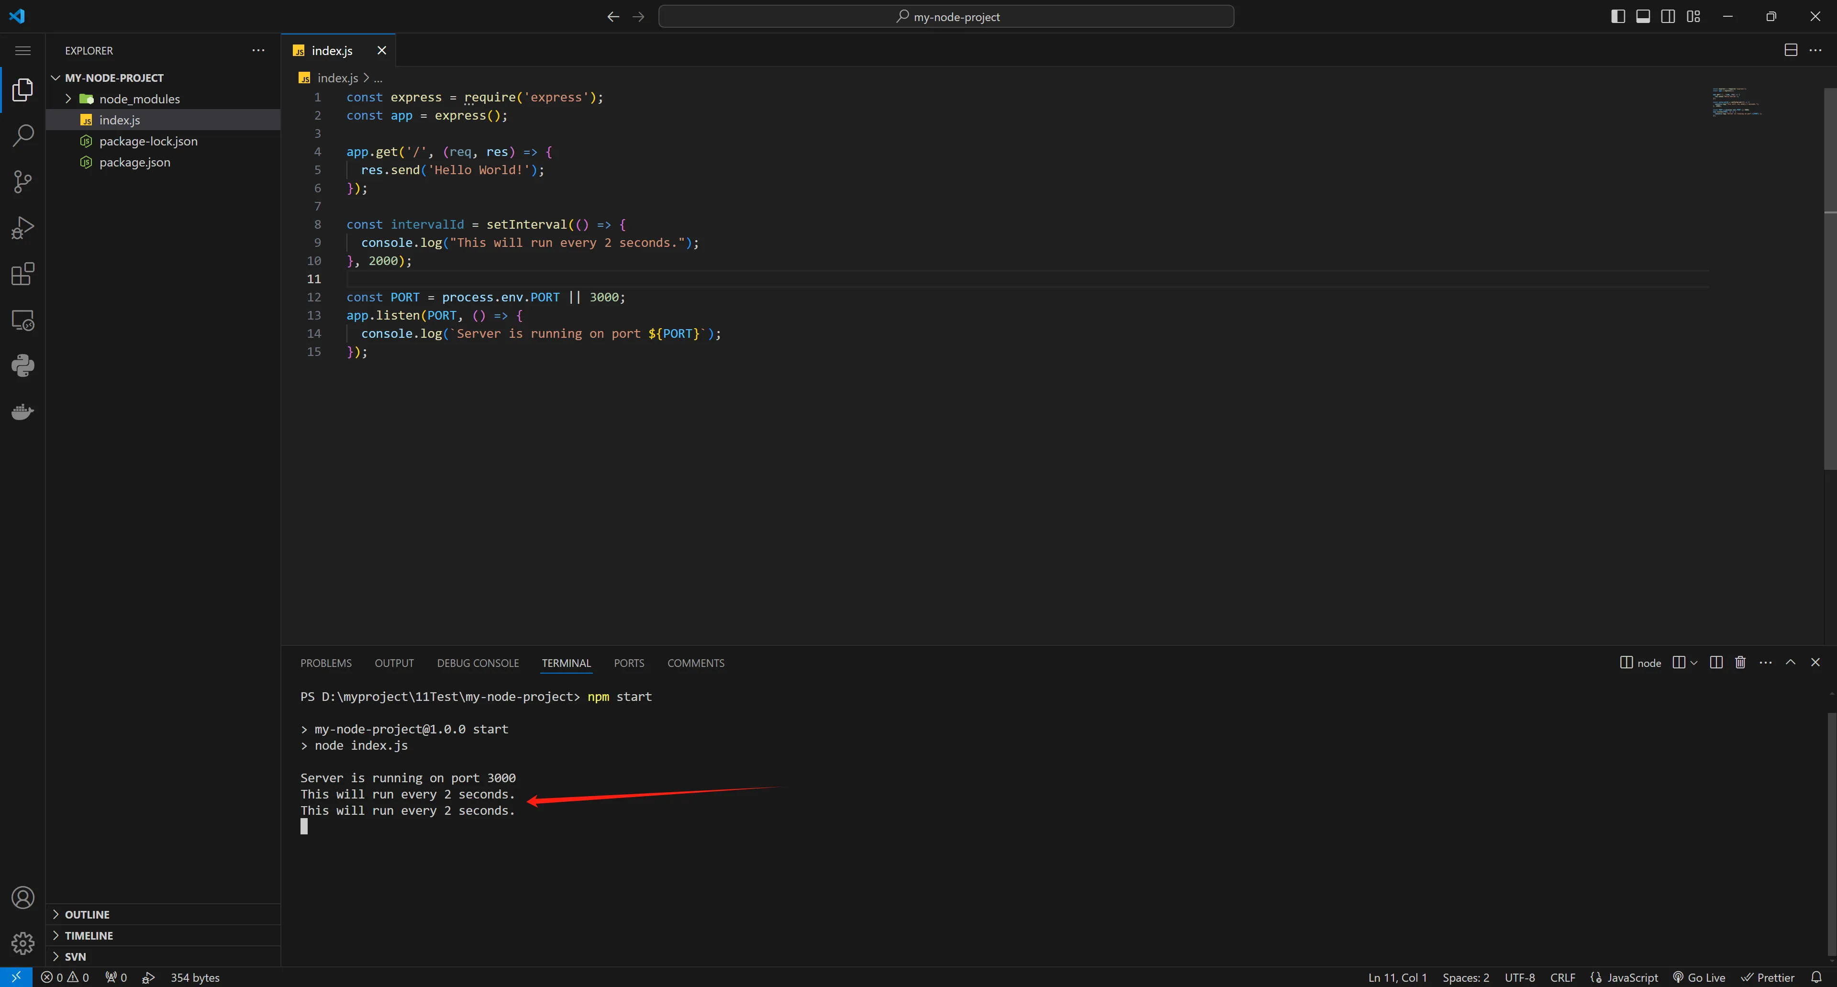The image size is (1837, 987).
Task: Kill terminal with the trash icon
Action: click(1740, 663)
